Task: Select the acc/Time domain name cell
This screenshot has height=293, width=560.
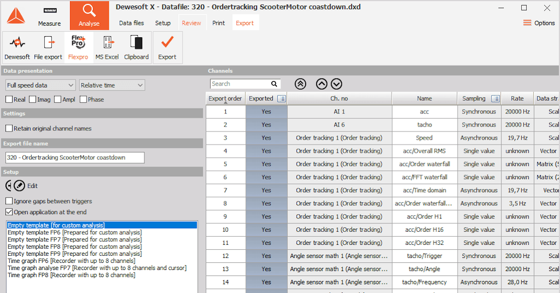Action: [x=424, y=191]
